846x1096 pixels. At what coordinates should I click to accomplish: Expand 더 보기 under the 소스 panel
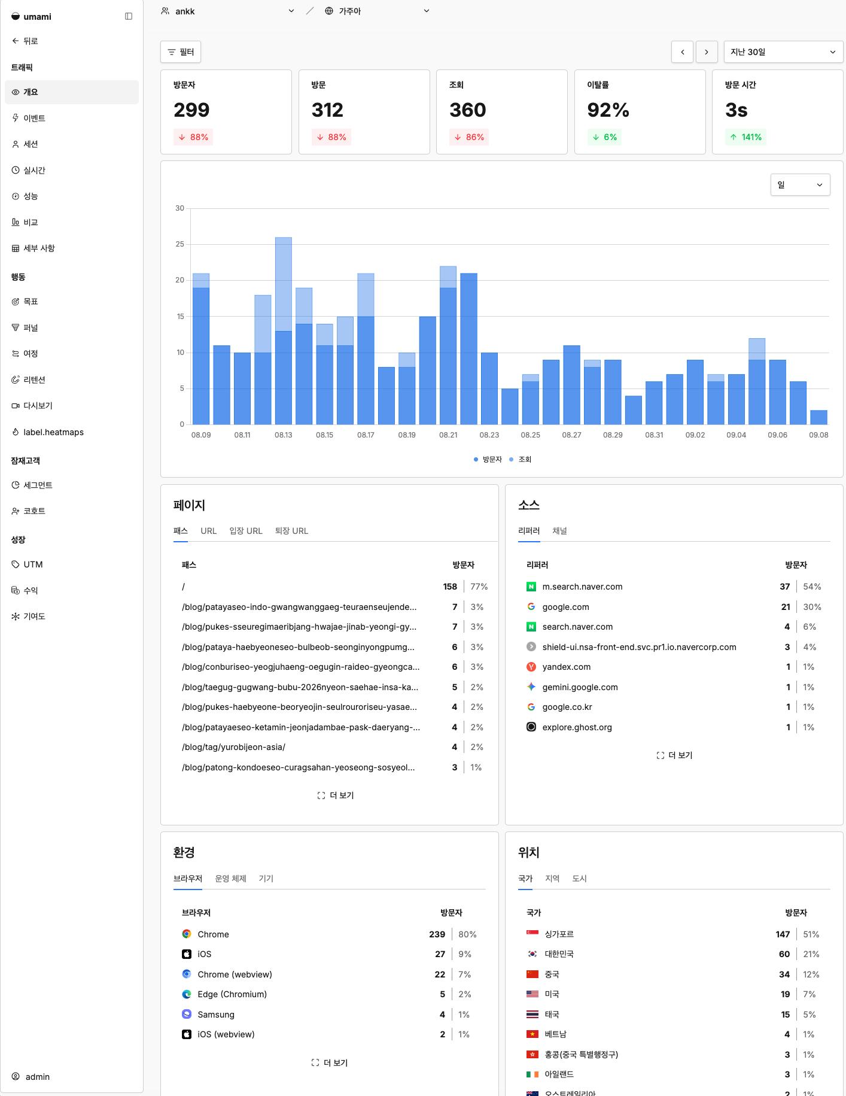(674, 755)
